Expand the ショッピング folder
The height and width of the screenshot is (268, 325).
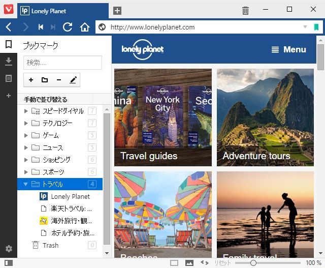26,160
